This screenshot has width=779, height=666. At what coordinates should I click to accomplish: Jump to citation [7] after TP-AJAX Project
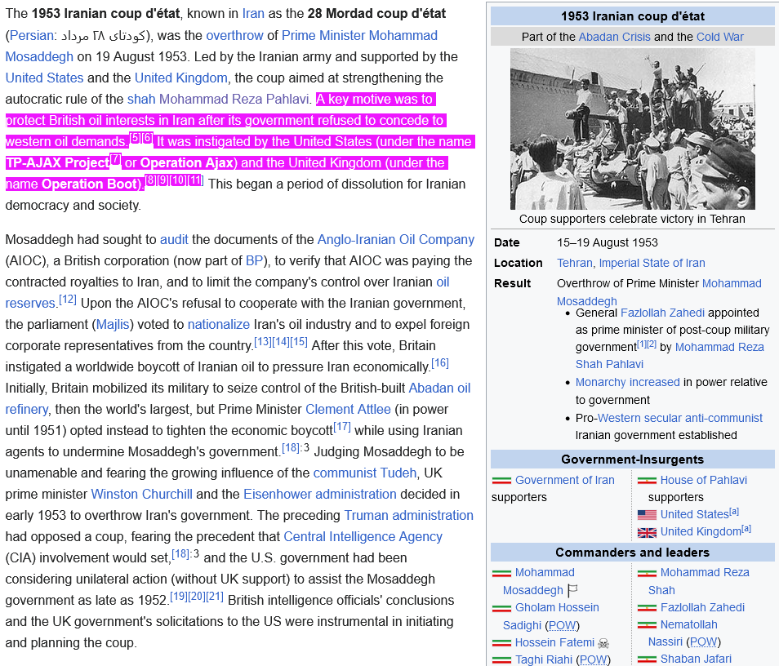(x=115, y=159)
